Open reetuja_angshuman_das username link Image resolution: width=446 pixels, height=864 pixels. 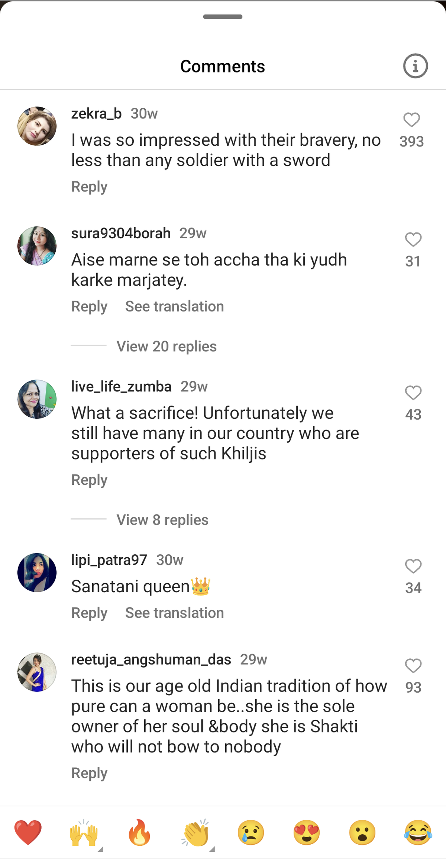151,660
